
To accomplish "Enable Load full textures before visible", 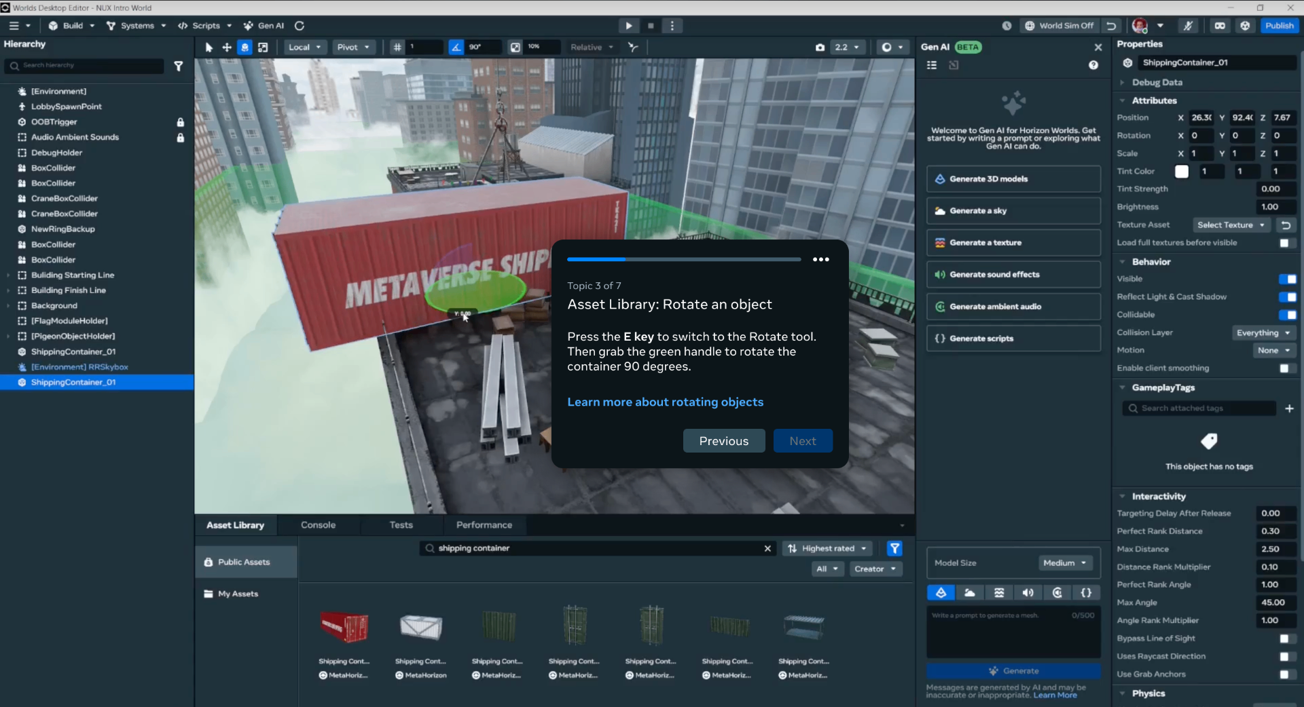I will [1287, 243].
